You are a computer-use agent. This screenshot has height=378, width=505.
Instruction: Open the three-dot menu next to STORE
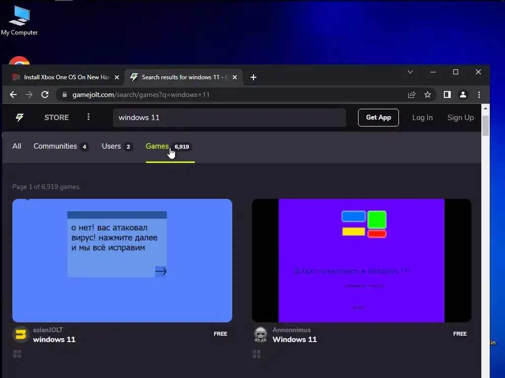(88, 117)
